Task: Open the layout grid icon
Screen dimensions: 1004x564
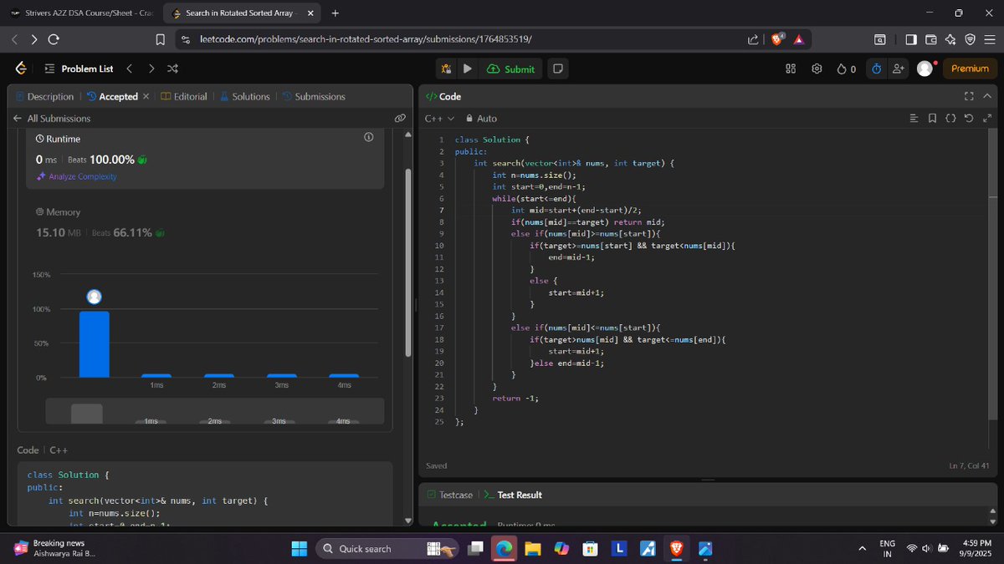Action: [x=791, y=69]
